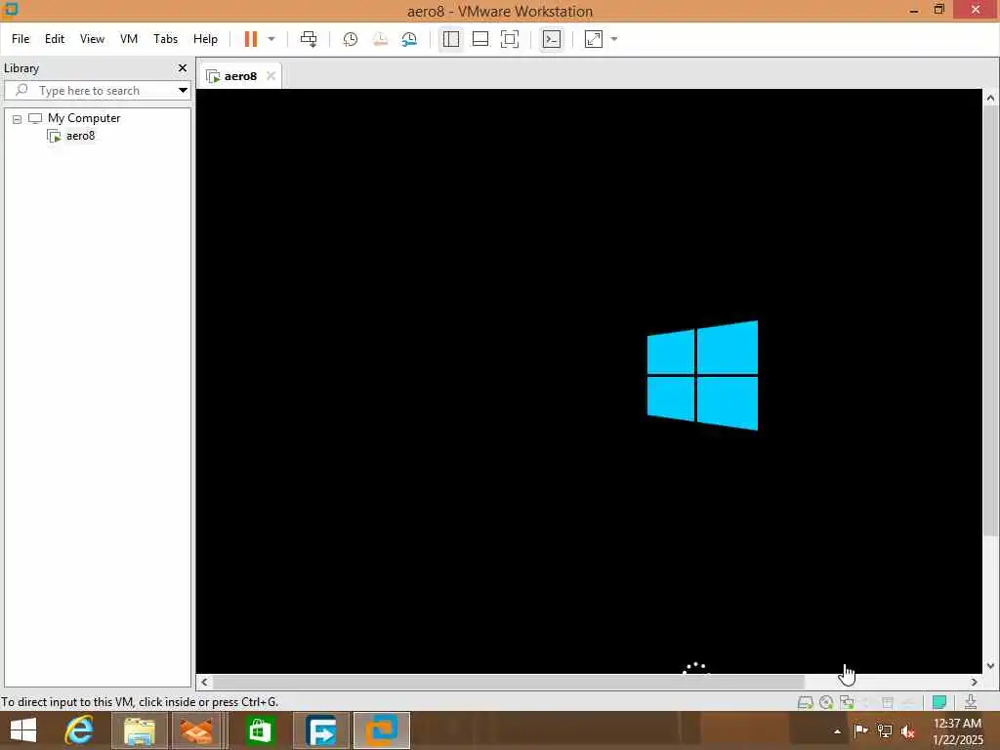The height and width of the screenshot is (750, 1000).
Task: Open the Tabs menu
Action: pyautogui.click(x=165, y=39)
